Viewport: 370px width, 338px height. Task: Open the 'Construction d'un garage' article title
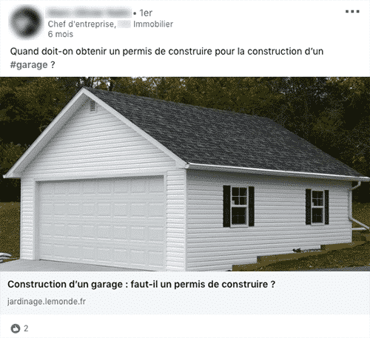[x=141, y=284]
